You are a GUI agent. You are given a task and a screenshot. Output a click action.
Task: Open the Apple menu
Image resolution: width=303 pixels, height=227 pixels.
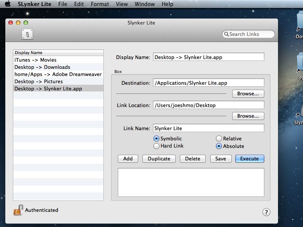click(8, 4)
